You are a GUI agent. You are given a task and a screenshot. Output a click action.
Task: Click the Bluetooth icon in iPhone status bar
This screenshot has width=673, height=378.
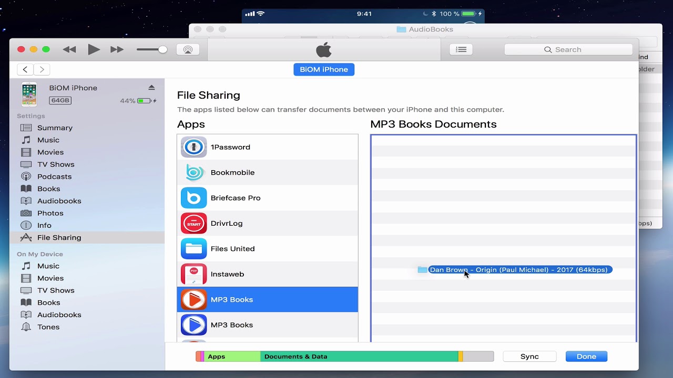(x=434, y=14)
